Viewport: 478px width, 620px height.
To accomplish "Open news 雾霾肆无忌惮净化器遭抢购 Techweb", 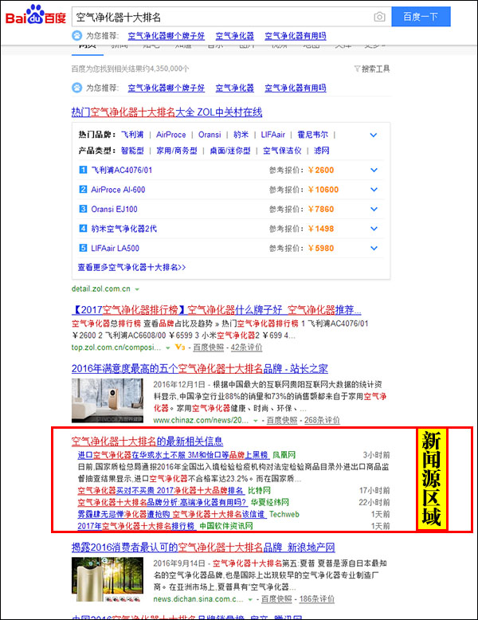I will tap(170, 515).
